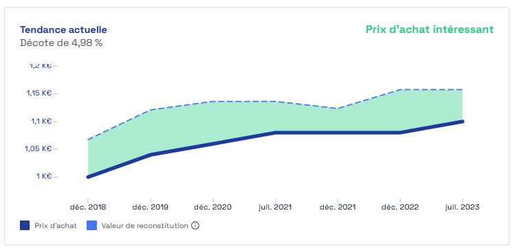Click the 1,05 K€ y-axis label
This screenshot has height=248, width=515.
pos(39,149)
